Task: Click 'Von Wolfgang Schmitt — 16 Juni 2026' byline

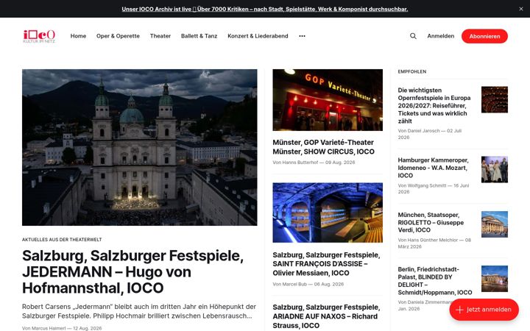Action: coord(434,189)
